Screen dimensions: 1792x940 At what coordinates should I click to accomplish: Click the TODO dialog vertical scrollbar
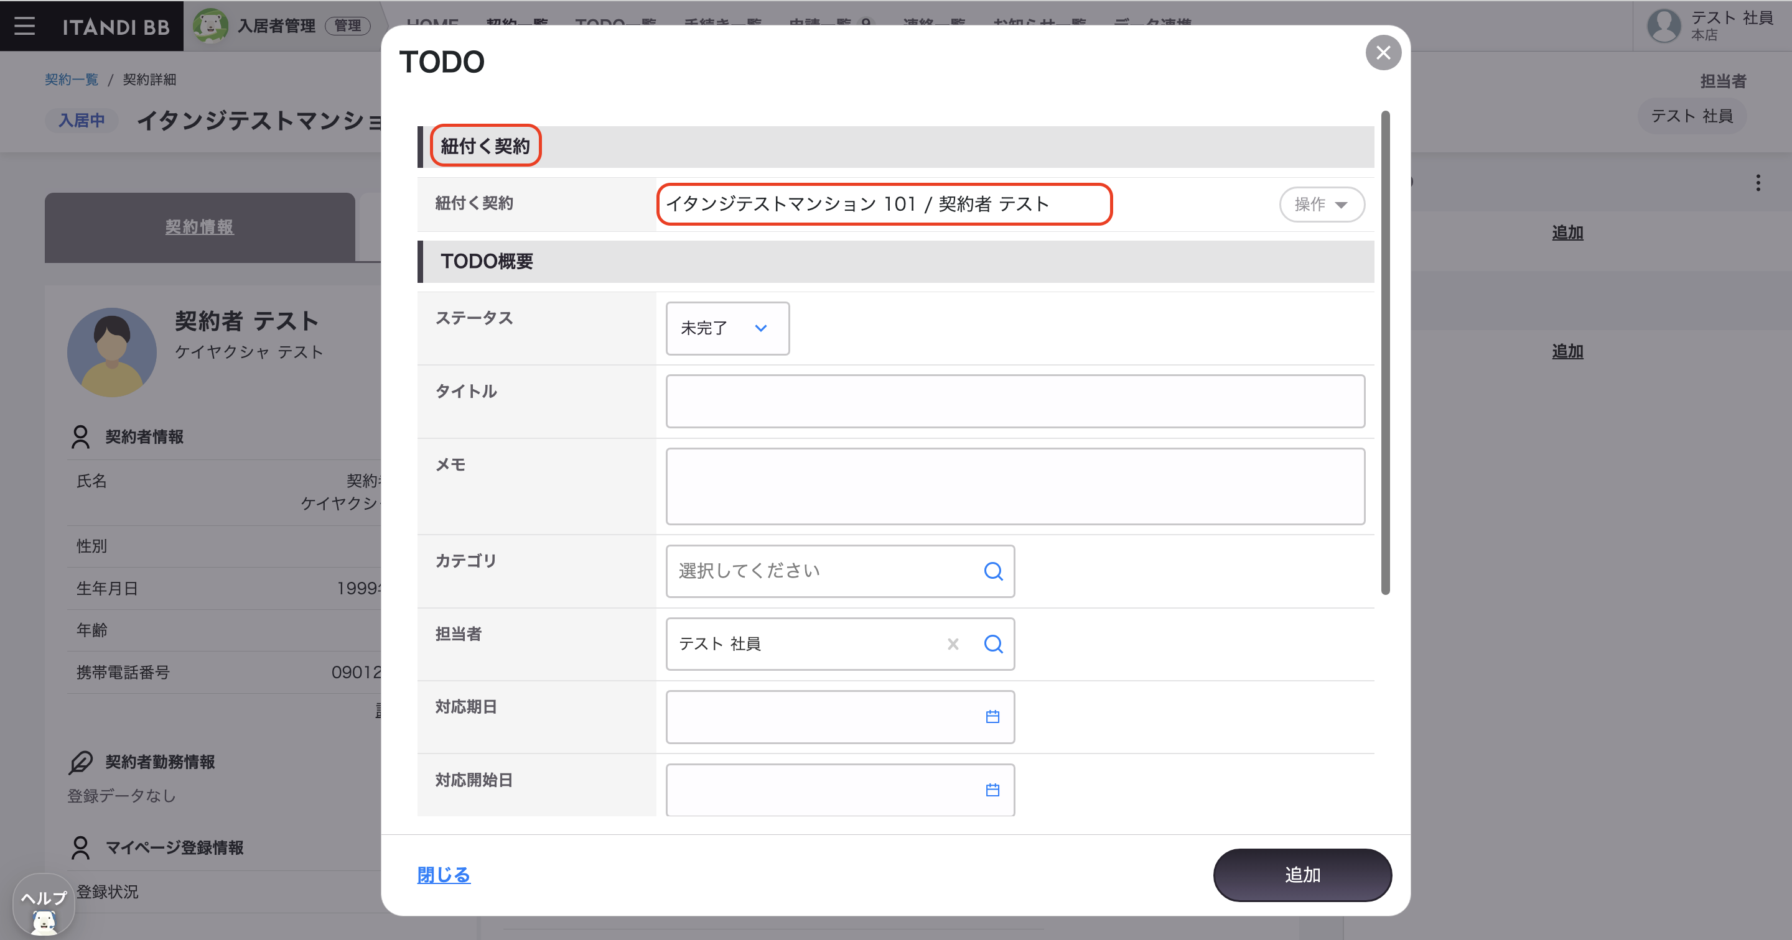pyautogui.click(x=1385, y=352)
